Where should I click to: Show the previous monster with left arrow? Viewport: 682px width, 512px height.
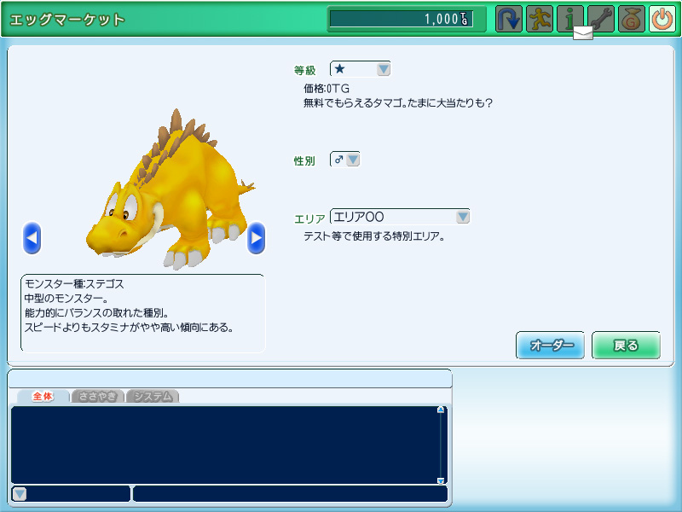[x=32, y=238]
